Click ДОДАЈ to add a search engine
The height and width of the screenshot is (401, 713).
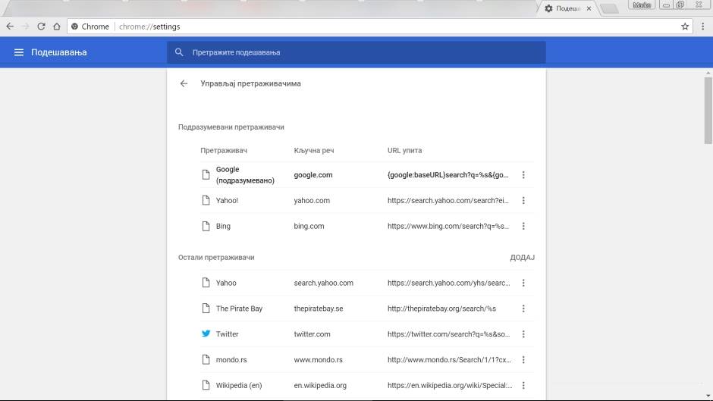click(522, 258)
